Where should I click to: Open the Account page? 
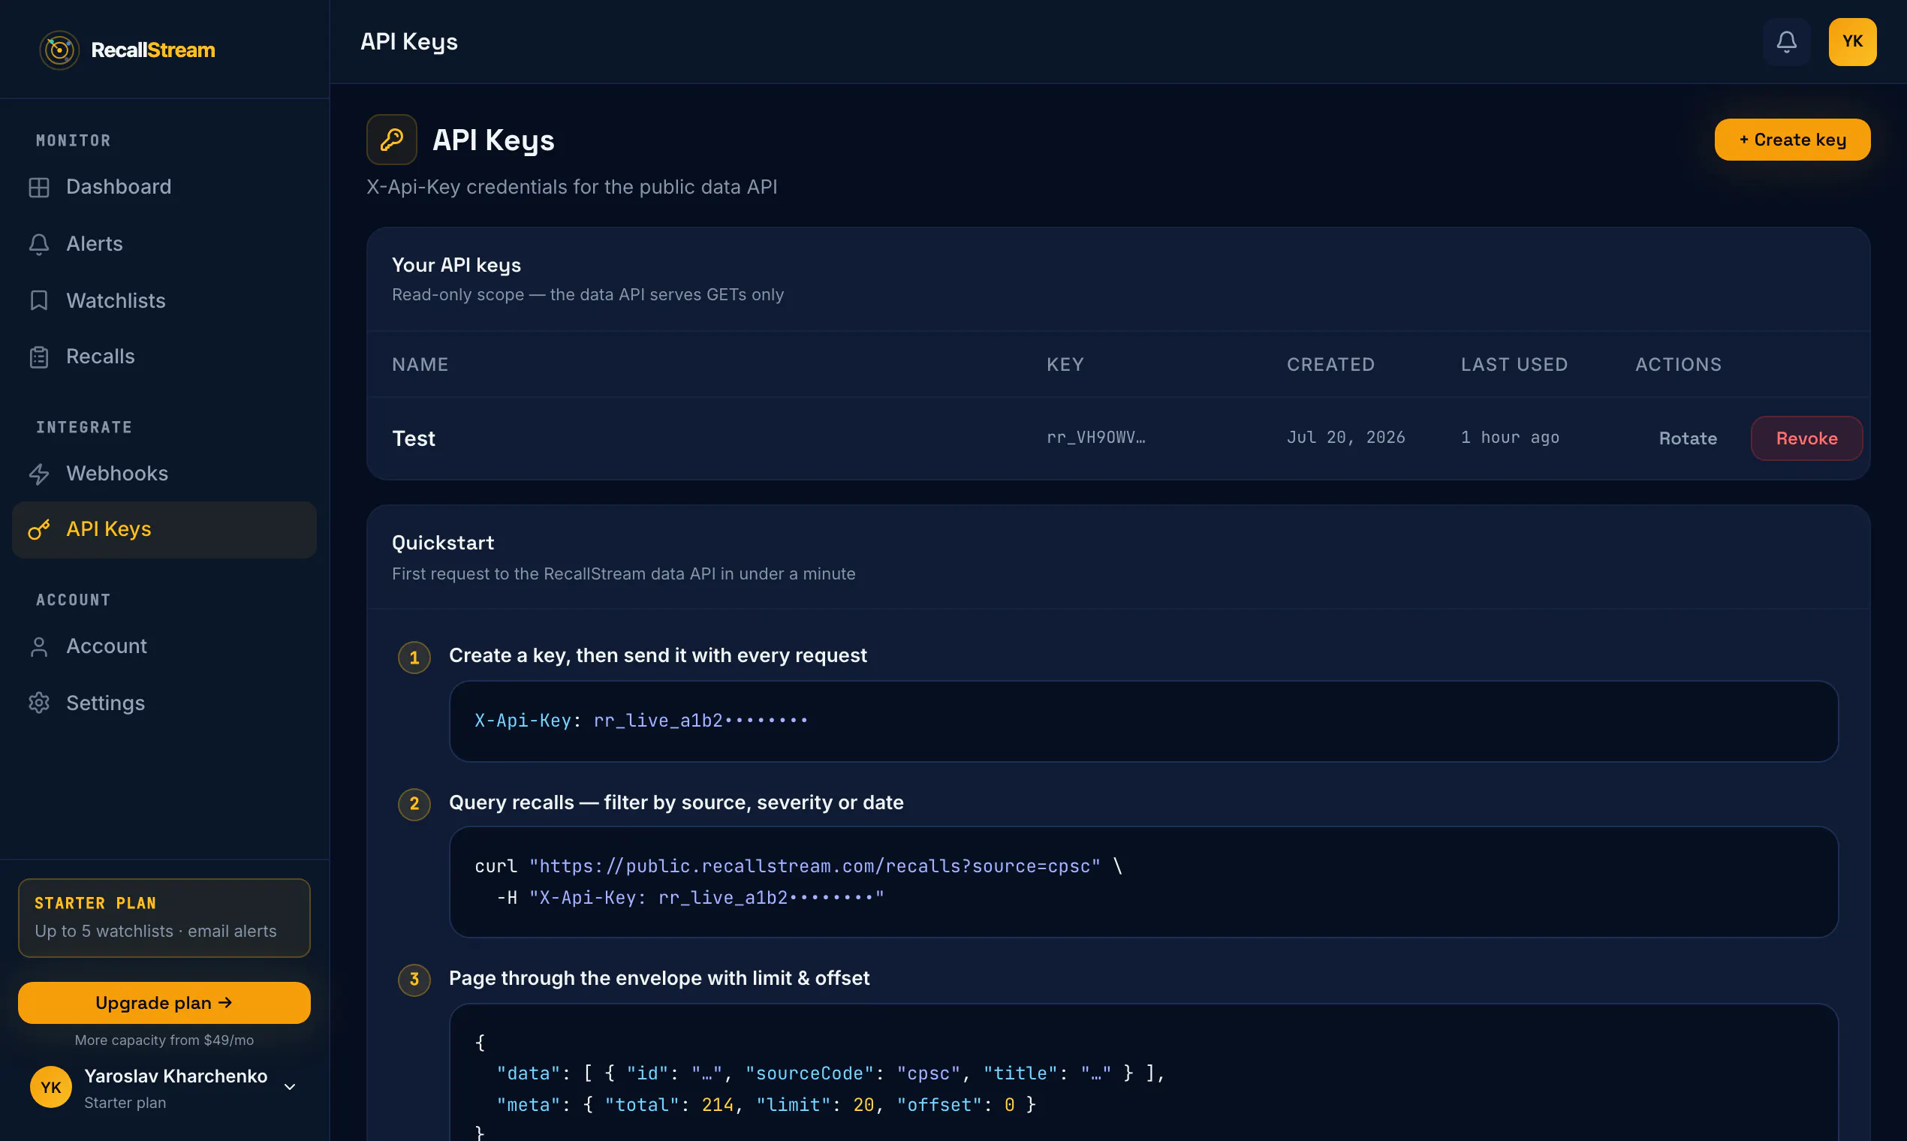coord(164,646)
